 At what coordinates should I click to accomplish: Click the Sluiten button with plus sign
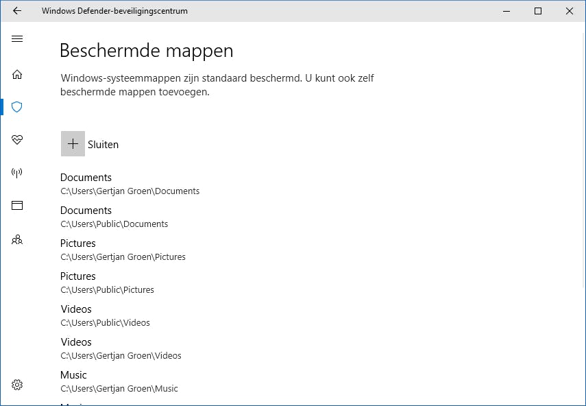click(x=89, y=144)
